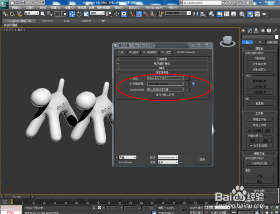Click the Mirror tool icon
Viewport: 280px width, 214px height.
click(196, 14)
